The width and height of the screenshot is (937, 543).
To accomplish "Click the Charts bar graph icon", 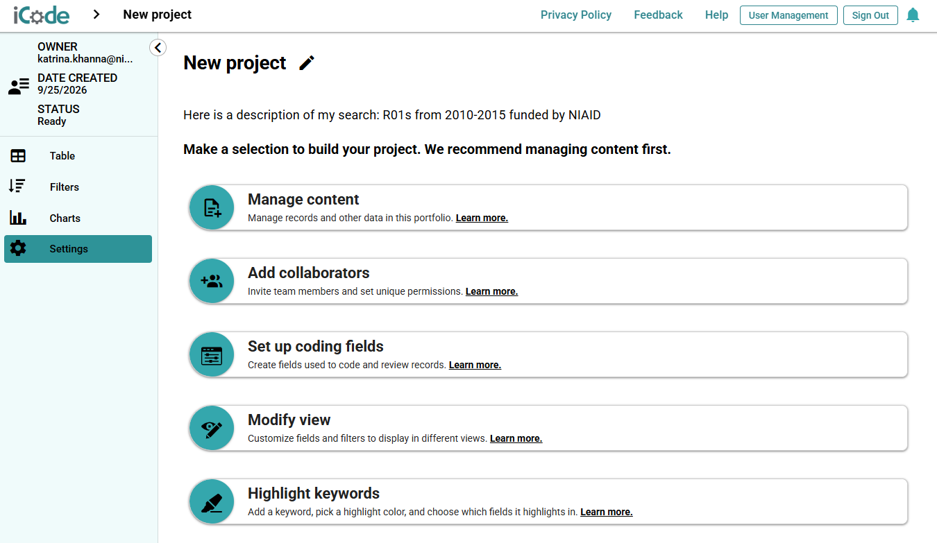I will [x=18, y=218].
